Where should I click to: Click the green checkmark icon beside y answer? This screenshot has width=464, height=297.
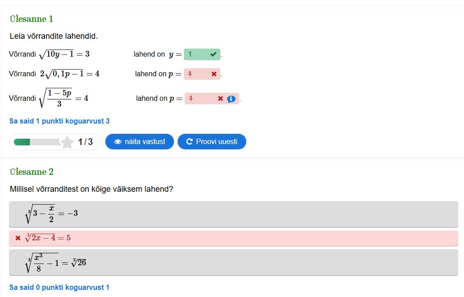pyautogui.click(x=213, y=54)
